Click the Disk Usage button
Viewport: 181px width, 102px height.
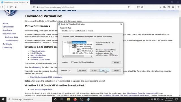[x=82, y=71]
